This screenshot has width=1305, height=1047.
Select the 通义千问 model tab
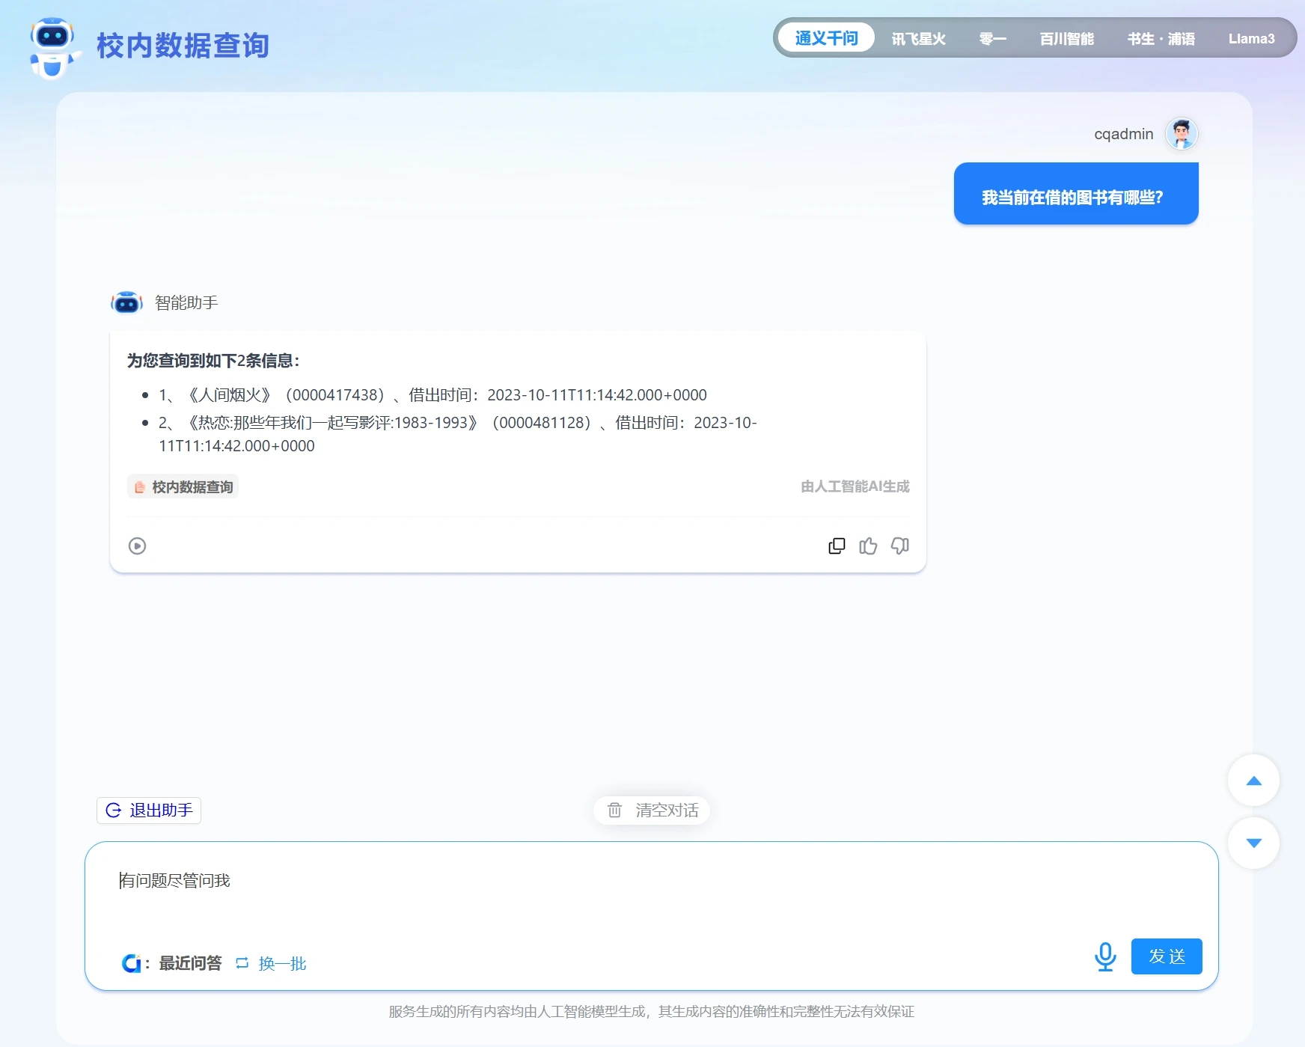point(826,38)
